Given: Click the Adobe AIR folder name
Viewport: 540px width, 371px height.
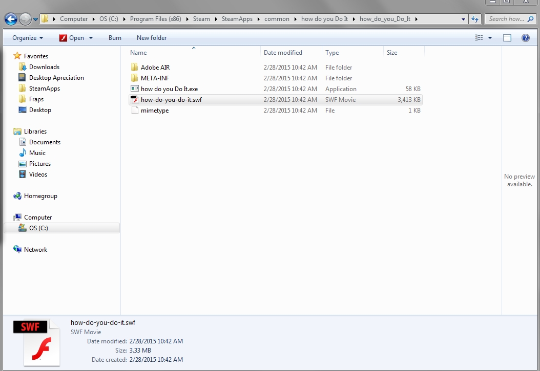Looking at the screenshot, I should point(155,68).
